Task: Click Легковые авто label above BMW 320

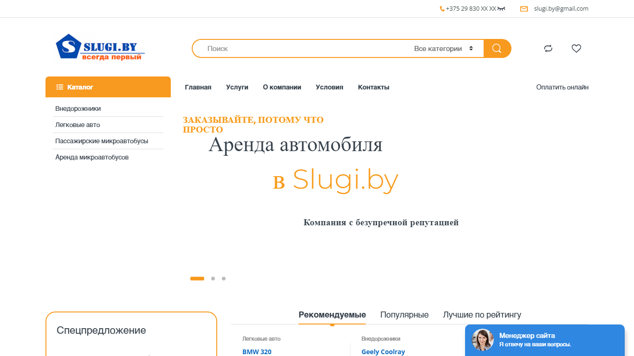Action: pos(261,339)
